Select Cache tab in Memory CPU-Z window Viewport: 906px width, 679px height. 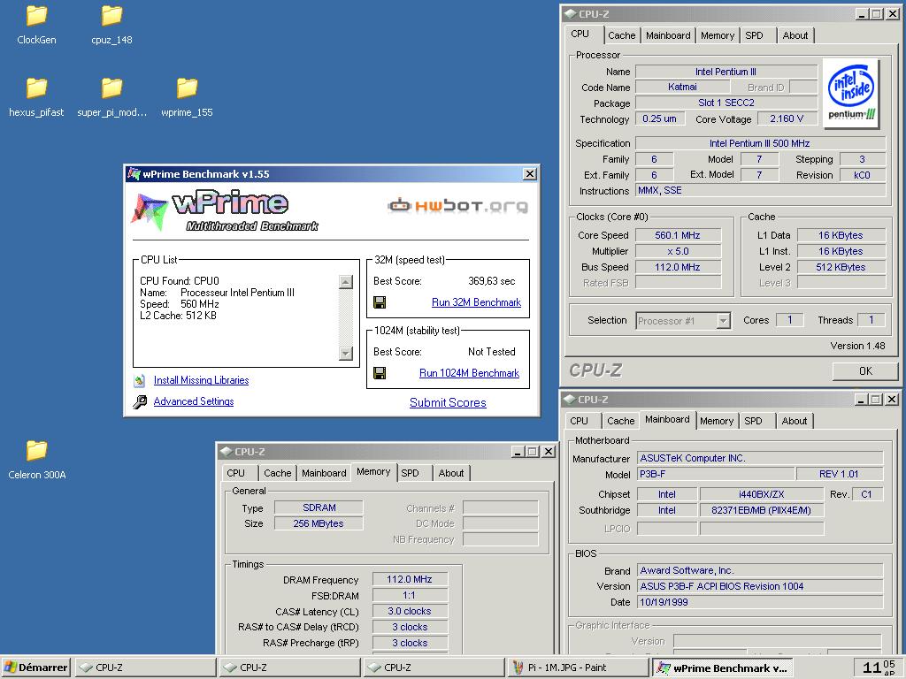pos(277,473)
